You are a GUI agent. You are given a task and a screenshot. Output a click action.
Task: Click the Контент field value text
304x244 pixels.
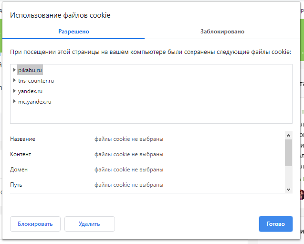coord(129,154)
